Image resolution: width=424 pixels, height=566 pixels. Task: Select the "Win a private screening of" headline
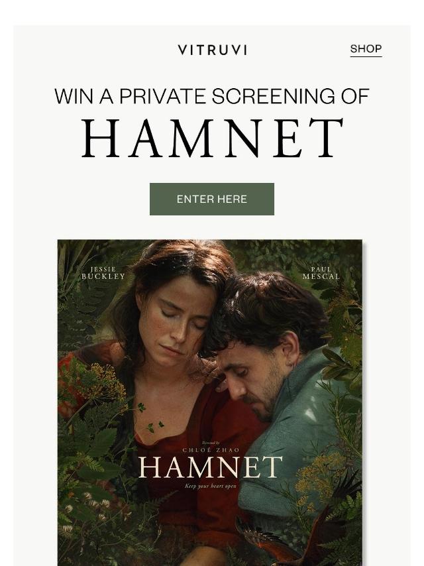point(212,96)
